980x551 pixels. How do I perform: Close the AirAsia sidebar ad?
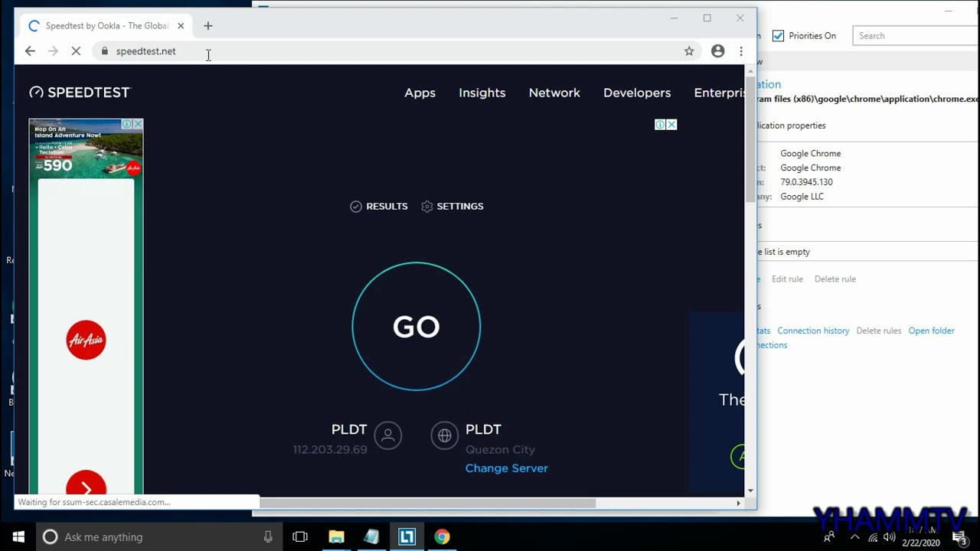138,124
